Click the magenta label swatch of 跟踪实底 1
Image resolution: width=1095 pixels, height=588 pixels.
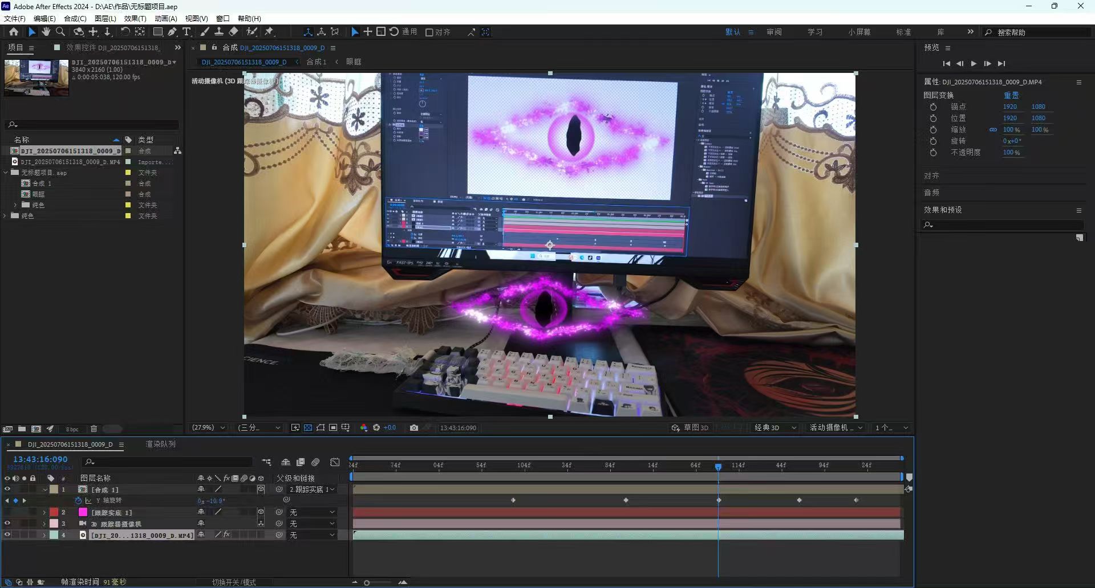pos(83,512)
